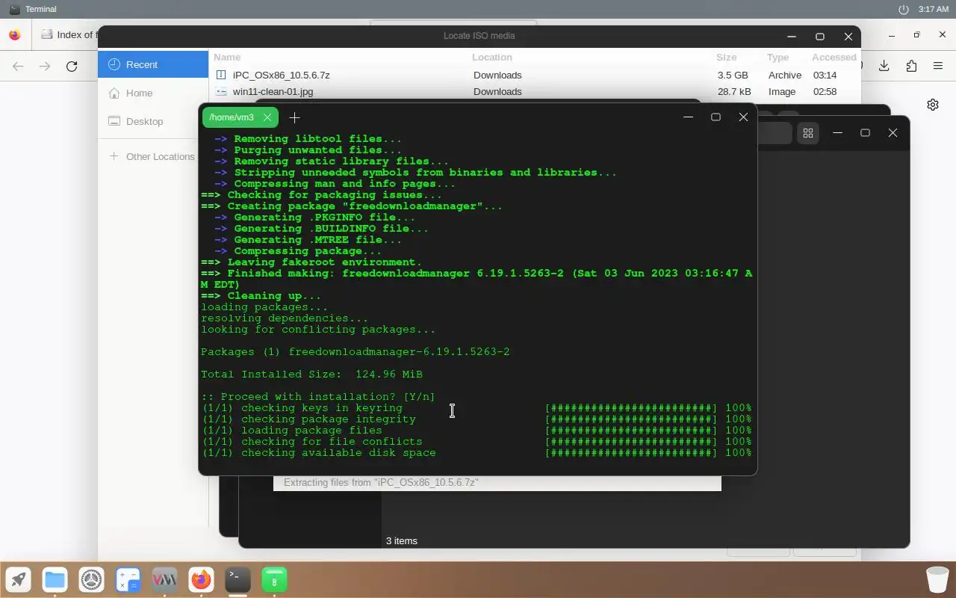Reload the Firefox page
This screenshot has width=956, height=598.
72,66
